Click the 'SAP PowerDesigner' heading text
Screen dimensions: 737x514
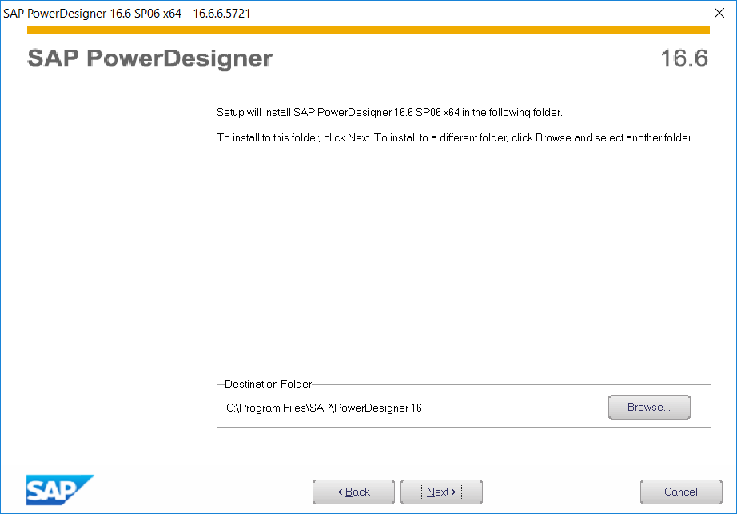(x=150, y=58)
